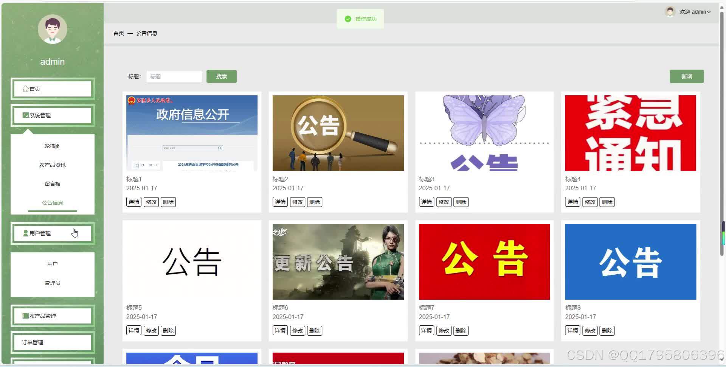Click the green success checkmark icon
The height and width of the screenshot is (367, 726).
coord(347,19)
